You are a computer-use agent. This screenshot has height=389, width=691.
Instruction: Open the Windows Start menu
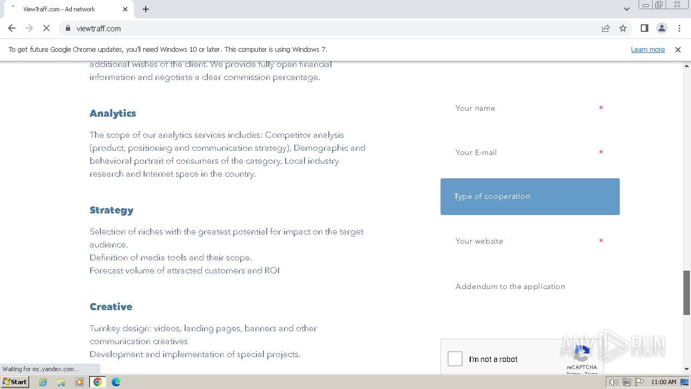pyautogui.click(x=15, y=382)
